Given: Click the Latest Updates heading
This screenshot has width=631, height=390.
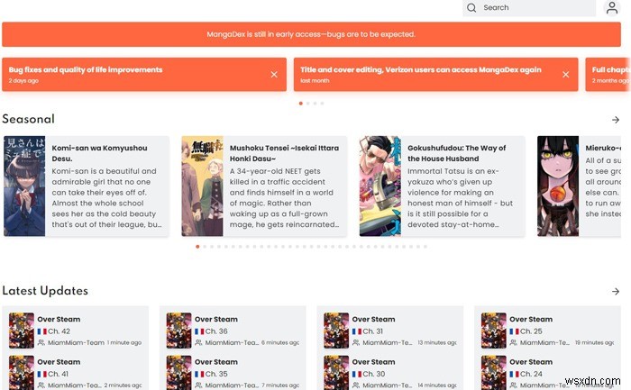Looking at the screenshot, I should pos(45,291).
